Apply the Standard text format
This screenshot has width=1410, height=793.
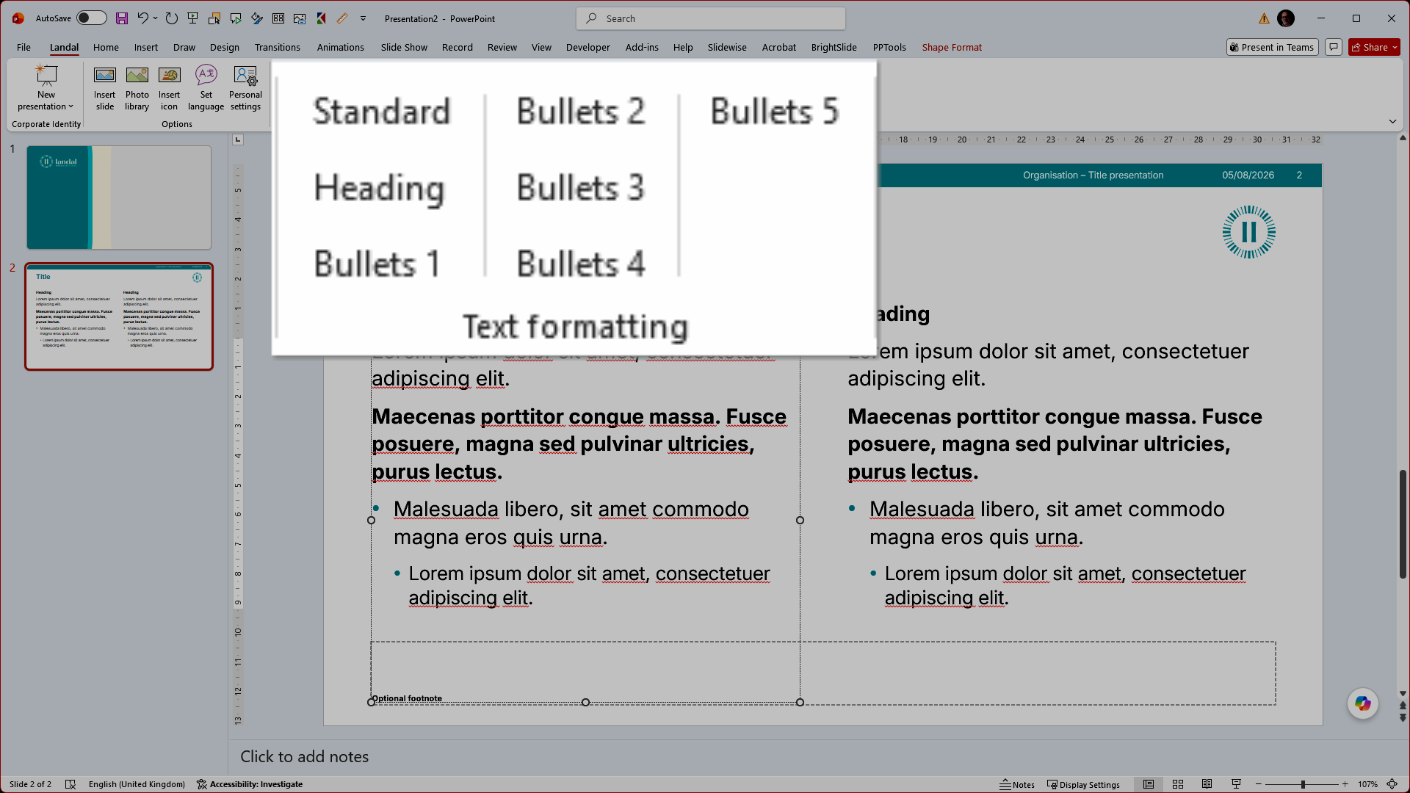pyautogui.click(x=381, y=112)
